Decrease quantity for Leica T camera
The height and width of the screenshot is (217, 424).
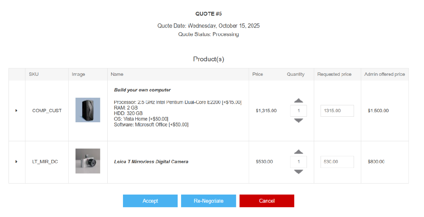click(x=298, y=172)
